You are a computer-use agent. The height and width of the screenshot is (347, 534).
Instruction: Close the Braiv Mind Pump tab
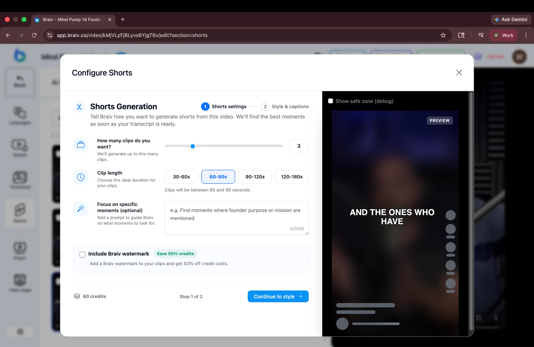[x=110, y=20]
